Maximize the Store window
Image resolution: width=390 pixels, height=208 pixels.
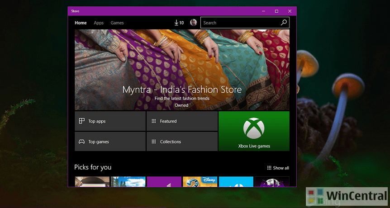pos(276,11)
